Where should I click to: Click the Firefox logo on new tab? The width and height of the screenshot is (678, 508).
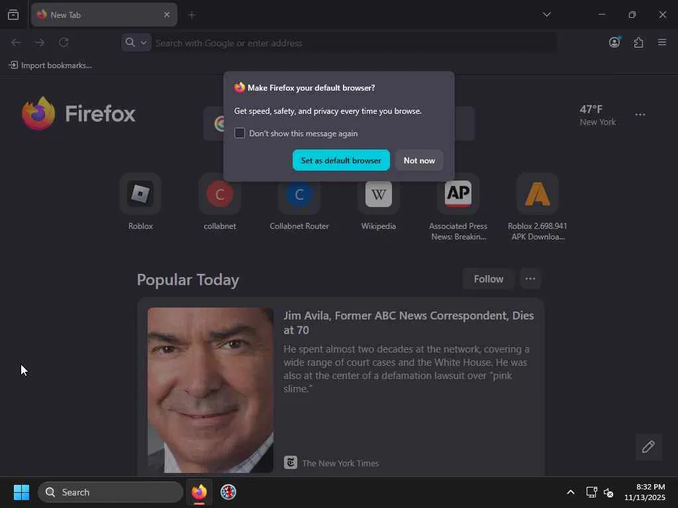[x=79, y=113]
